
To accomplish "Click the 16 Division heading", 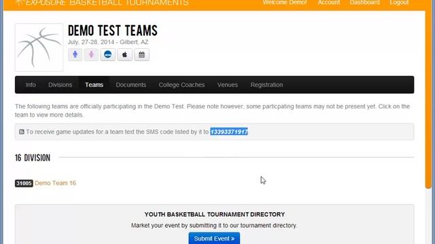I will pos(33,158).
